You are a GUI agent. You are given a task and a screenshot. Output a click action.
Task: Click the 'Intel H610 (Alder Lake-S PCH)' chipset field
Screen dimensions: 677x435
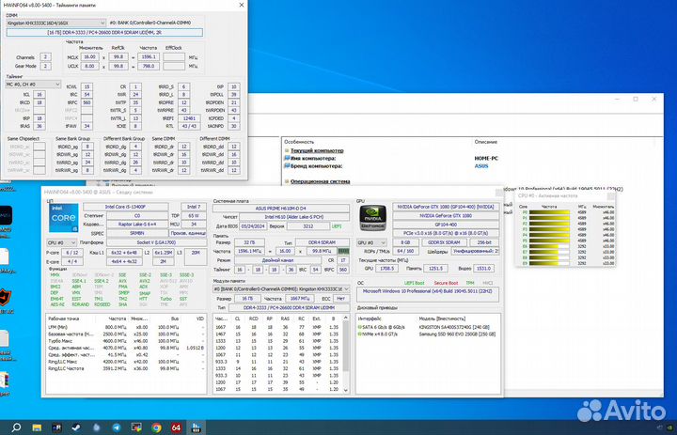click(x=294, y=217)
